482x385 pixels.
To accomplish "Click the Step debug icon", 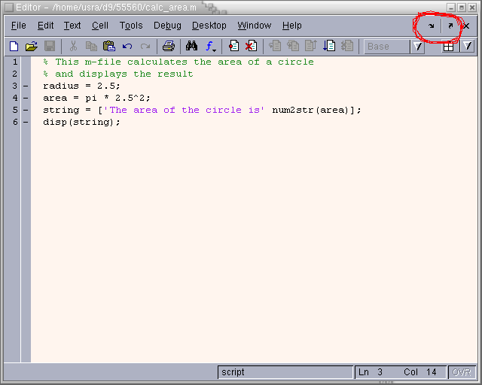I will 275,47.
